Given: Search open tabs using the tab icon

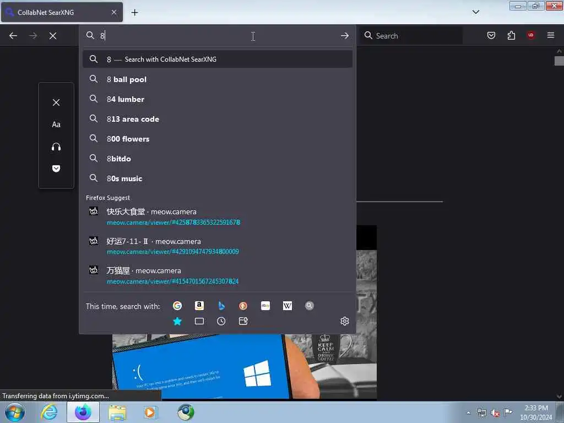Looking at the screenshot, I should point(199,321).
